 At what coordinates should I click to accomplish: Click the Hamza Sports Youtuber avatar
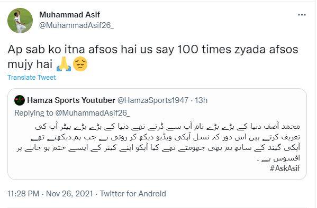(x=20, y=100)
